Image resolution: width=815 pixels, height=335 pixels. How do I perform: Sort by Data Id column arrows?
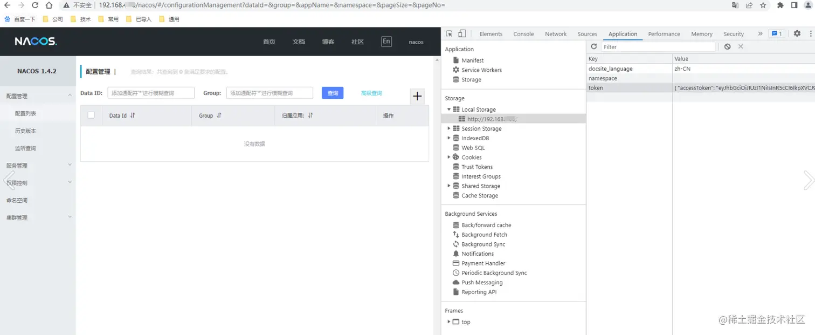click(133, 115)
